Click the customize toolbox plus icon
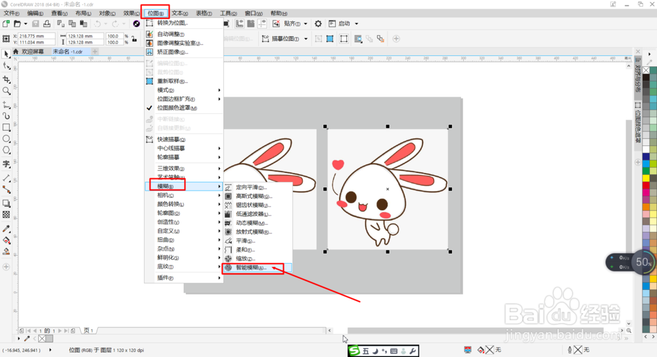Viewport: 657px width, 357px height. (x=7, y=267)
